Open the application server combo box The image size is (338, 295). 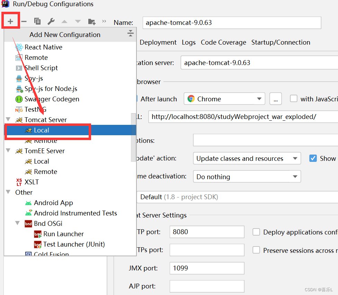click(259, 63)
